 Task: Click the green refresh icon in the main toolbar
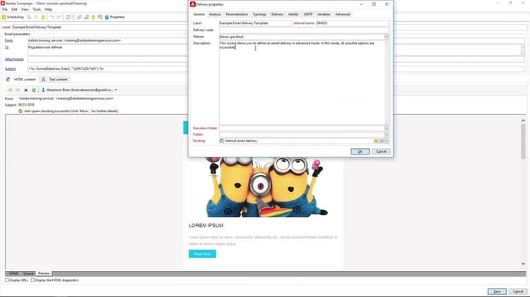[69, 17]
